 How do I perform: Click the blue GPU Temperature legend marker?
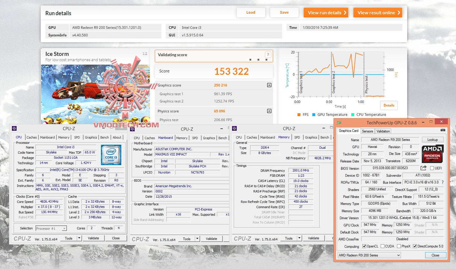[314, 115]
